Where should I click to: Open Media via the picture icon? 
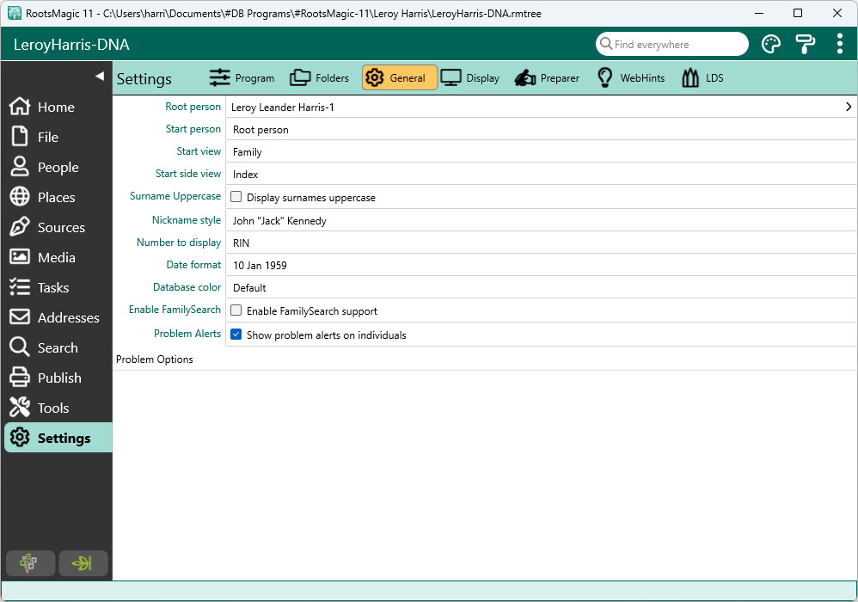tap(20, 257)
